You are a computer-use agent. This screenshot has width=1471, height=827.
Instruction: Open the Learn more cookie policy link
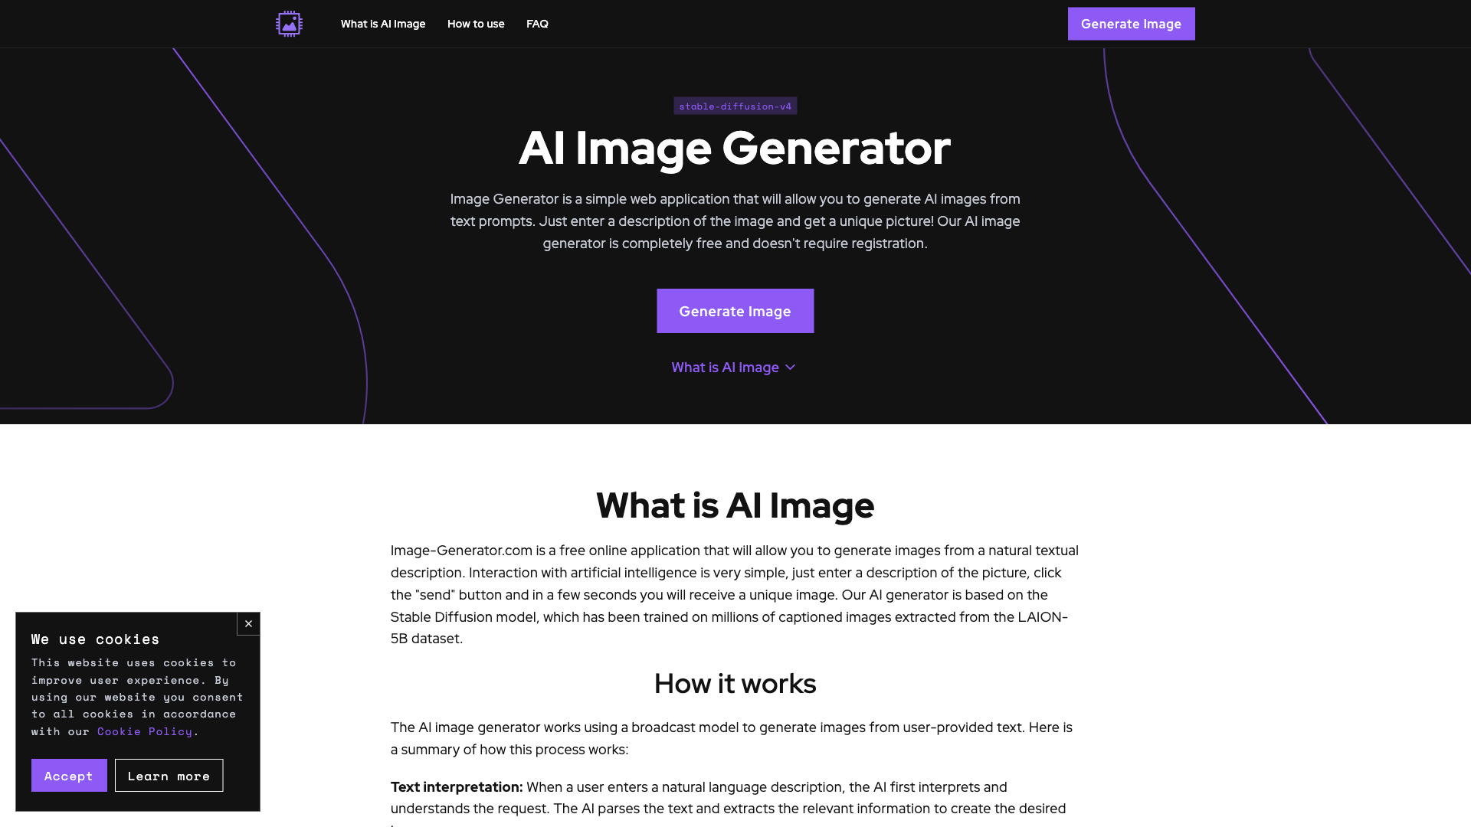click(x=169, y=774)
